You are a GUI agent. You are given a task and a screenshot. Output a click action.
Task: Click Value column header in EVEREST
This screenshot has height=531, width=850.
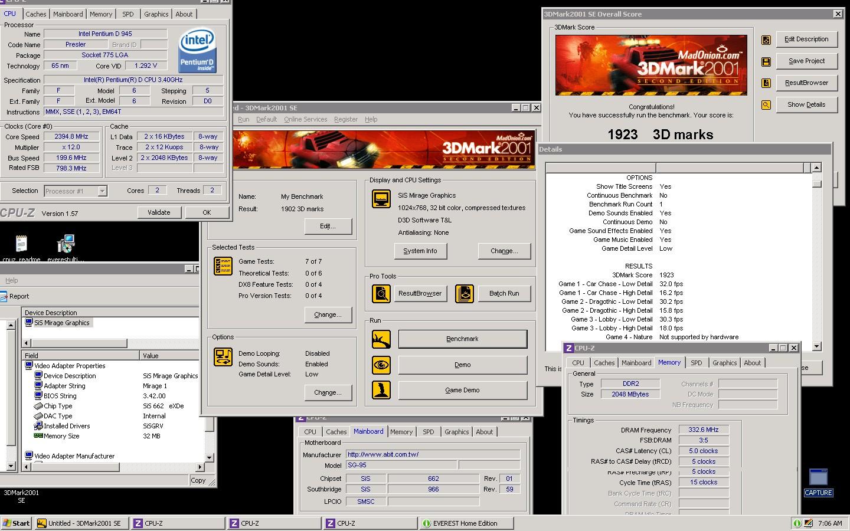coord(169,356)
